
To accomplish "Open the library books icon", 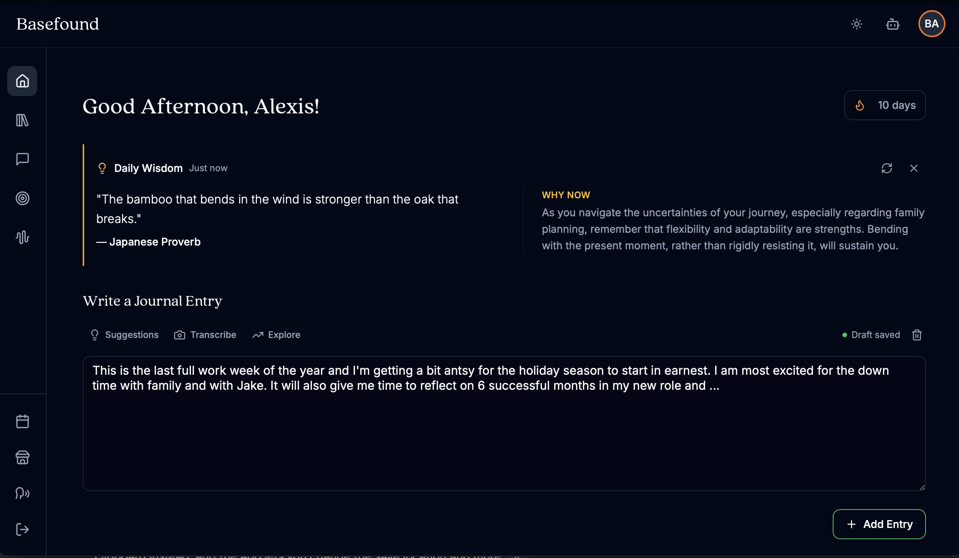I will [23, 120].
